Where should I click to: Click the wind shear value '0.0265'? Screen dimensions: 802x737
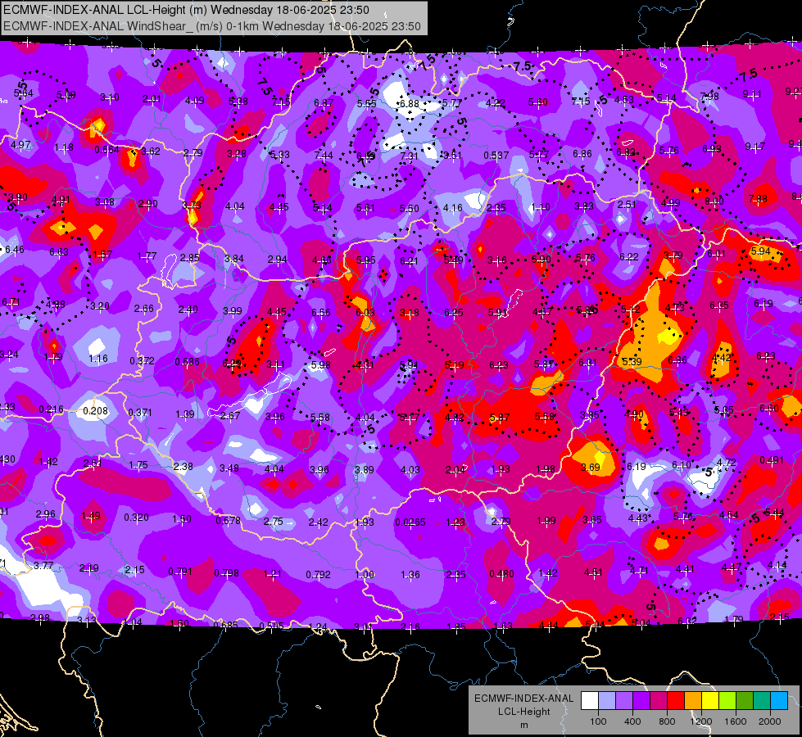410,522
